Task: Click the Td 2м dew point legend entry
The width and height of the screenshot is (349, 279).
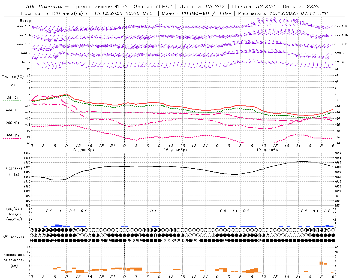Action: coord(13,98)
